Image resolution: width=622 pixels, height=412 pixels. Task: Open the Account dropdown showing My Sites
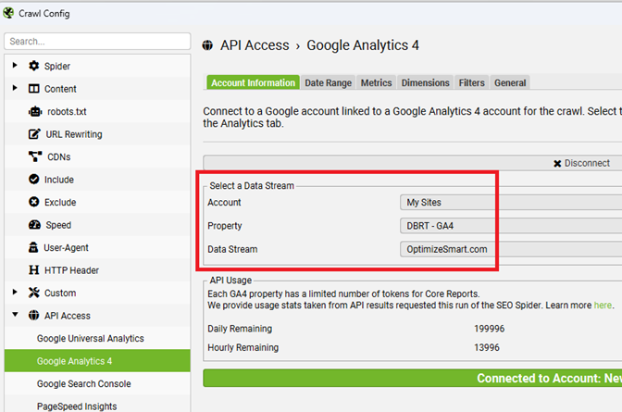[x=511, y=203]
